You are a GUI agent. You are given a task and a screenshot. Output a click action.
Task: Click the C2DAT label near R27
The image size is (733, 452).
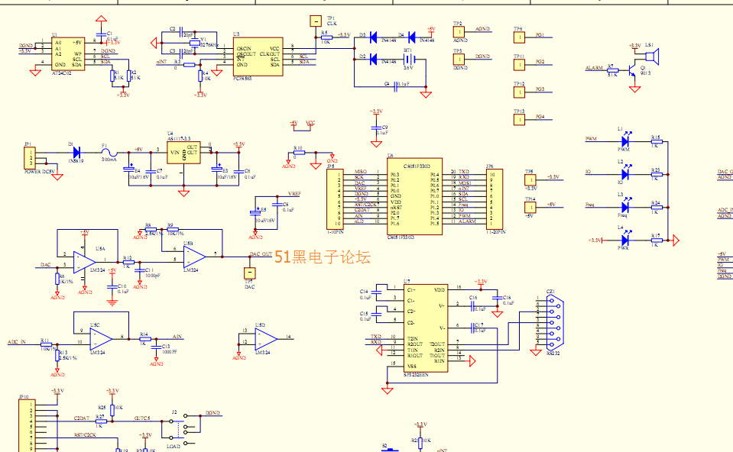pos(81,418)
